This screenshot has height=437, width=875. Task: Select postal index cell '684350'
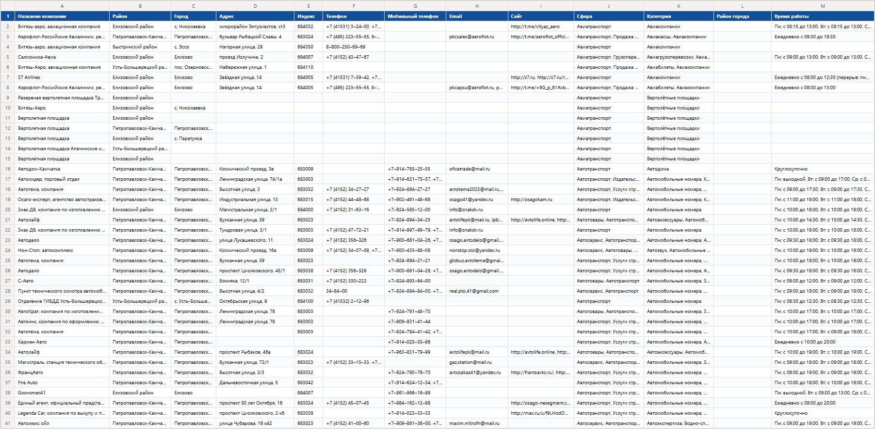coord(308,47)
